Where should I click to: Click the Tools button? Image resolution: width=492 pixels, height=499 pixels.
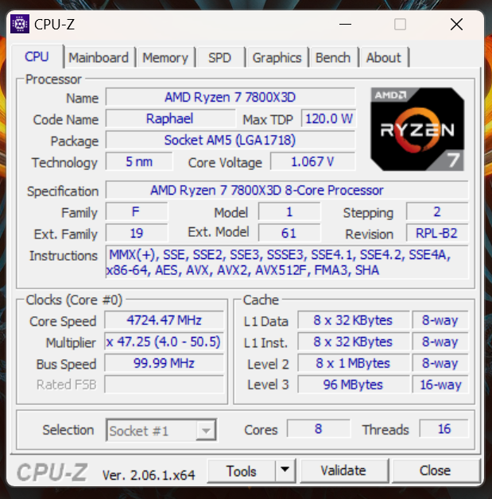241,470
